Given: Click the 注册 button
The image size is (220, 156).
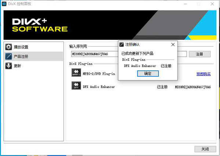Looking at the screenshot, I should click(200, 54).
